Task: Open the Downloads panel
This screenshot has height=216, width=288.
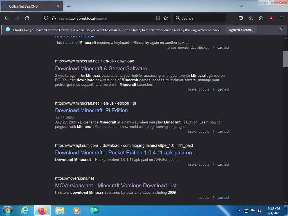Action: coord(251,18)
